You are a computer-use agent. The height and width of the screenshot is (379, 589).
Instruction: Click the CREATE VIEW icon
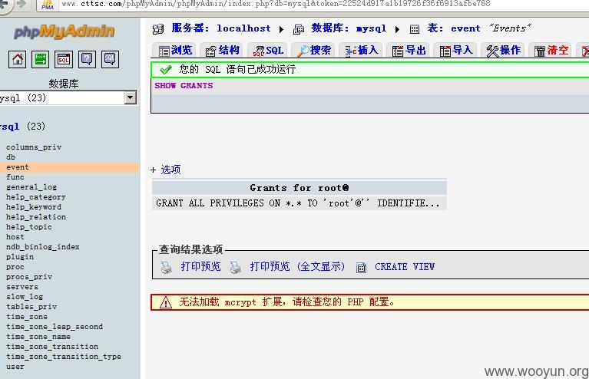tap(361, 267)
